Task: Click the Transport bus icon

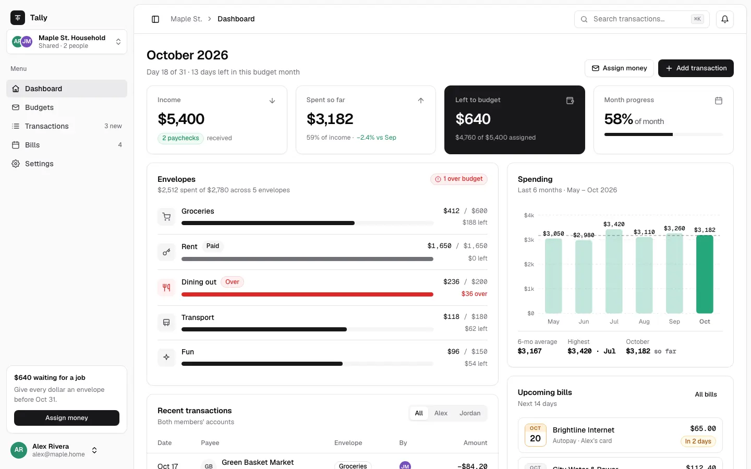Action: (166, 323)
